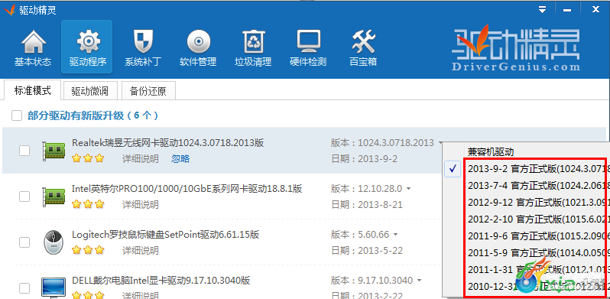Click the Logitech罗技鼠标键盘SetPoint驱动6.61.15版 title
This screenshot has width=610, height=299.
[166, 235]
